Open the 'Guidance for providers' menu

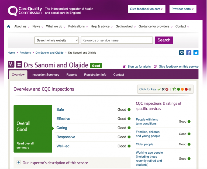coord(156,26)
